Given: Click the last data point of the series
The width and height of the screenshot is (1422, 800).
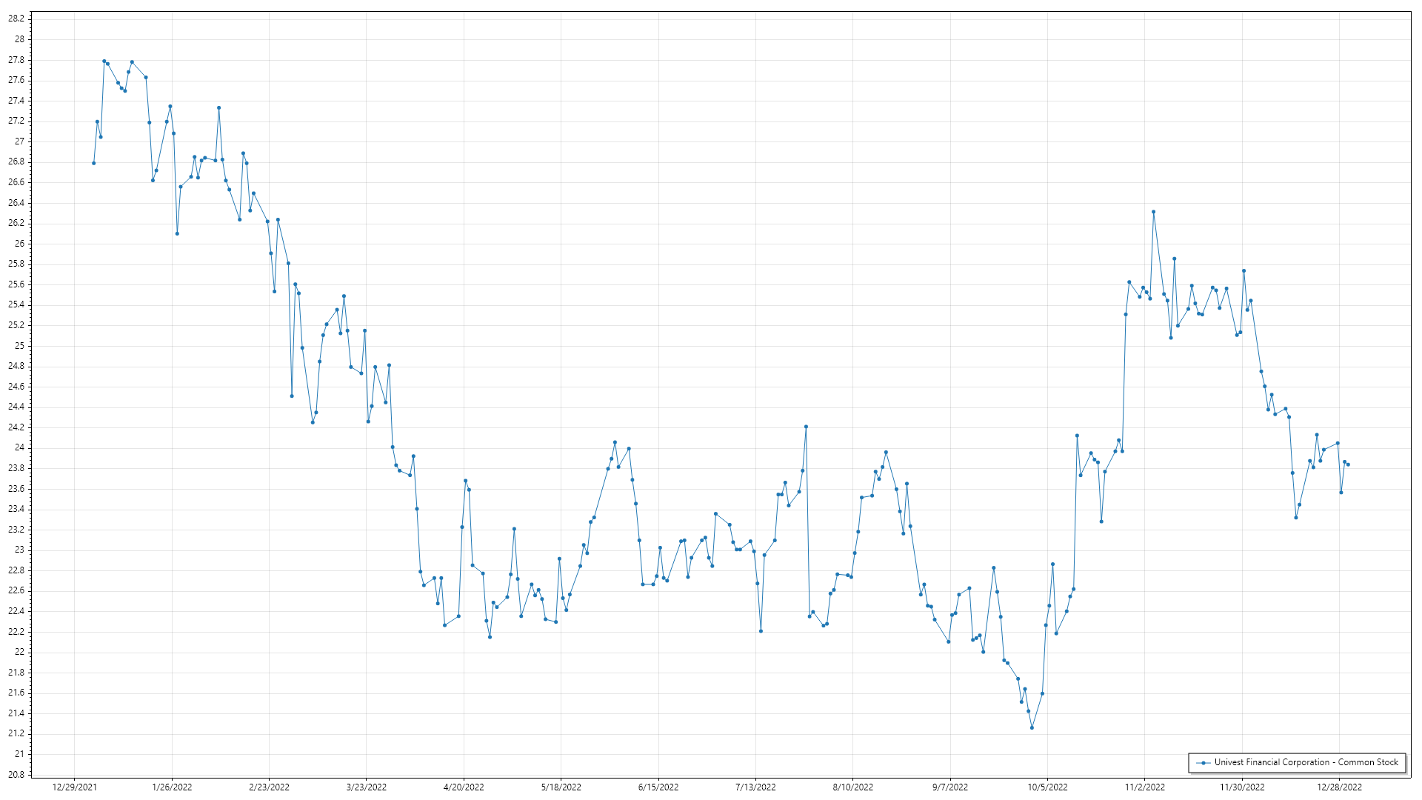Looking at the screenshot, I should click(1348, 464).
